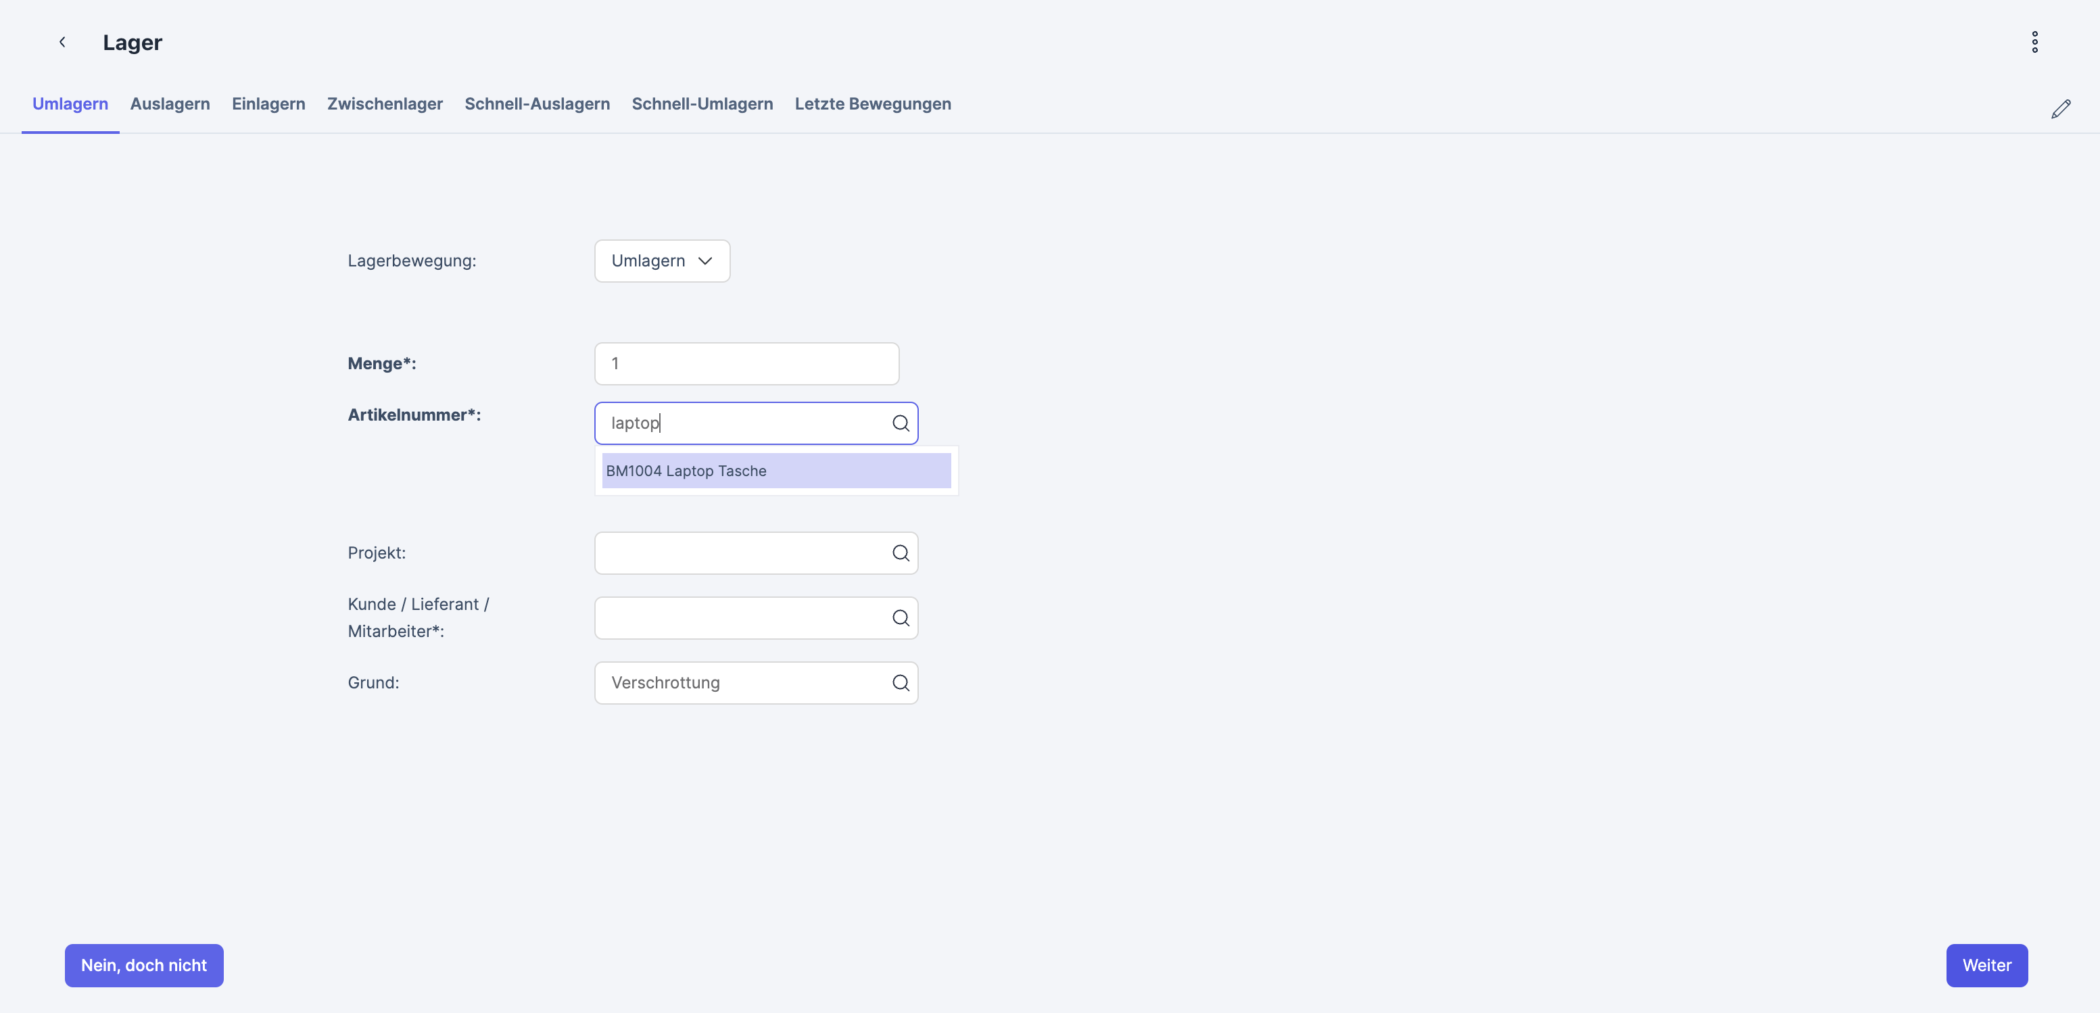Open the Schnell-Auslagern tab
The image size is (2100, 1013).
pos(536,103)
